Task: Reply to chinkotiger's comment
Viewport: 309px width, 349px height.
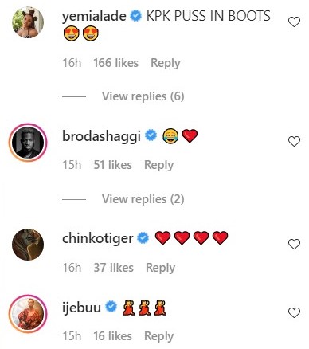Action: [x=160, y=268]
